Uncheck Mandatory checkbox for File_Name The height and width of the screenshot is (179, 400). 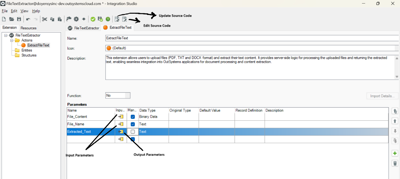(133, 124)
